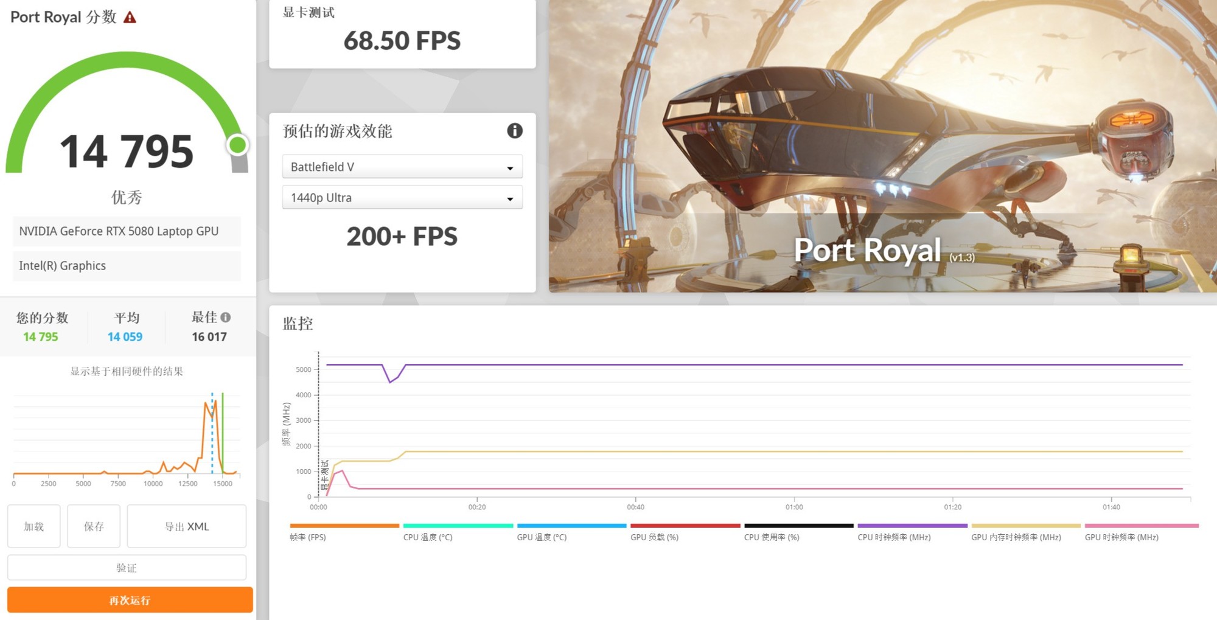The image size is (1217, 620).
Task: Click the red warning triangle beside Port Royal score
Action: click(x=130, y=18)
